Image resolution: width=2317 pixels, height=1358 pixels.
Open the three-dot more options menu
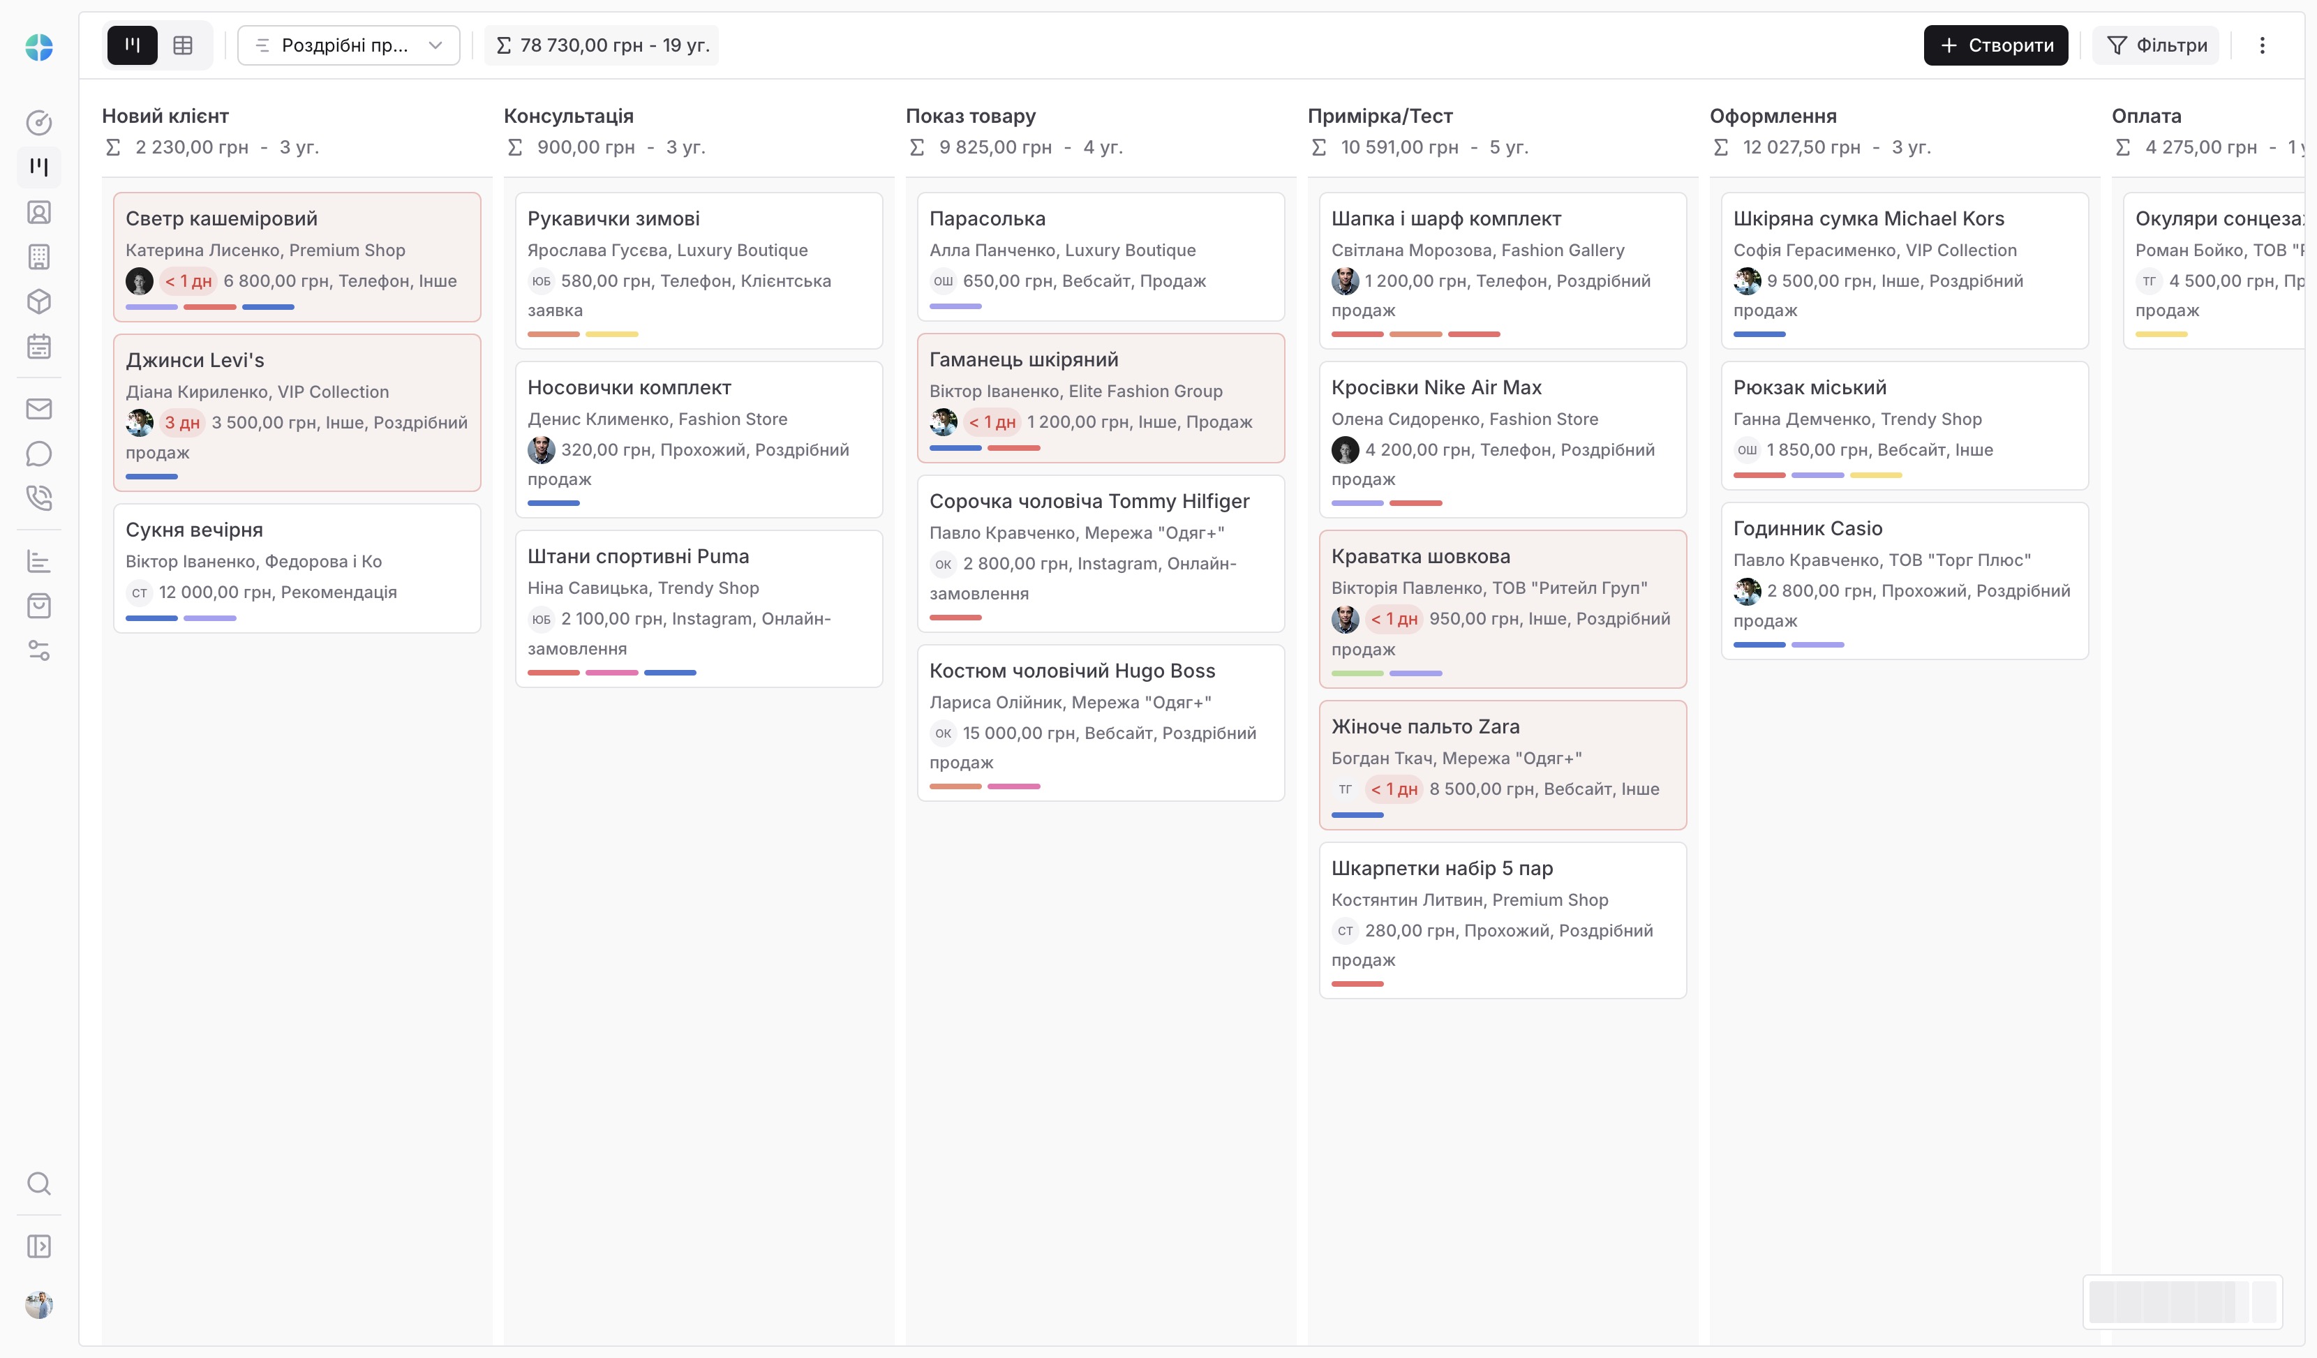pos(2263,45)
